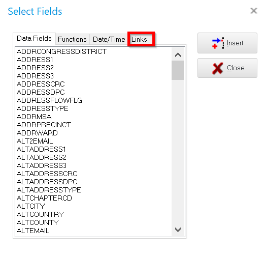265x254 pixels.
Task: Select the Date/Time tab
Action: [109, 39]
